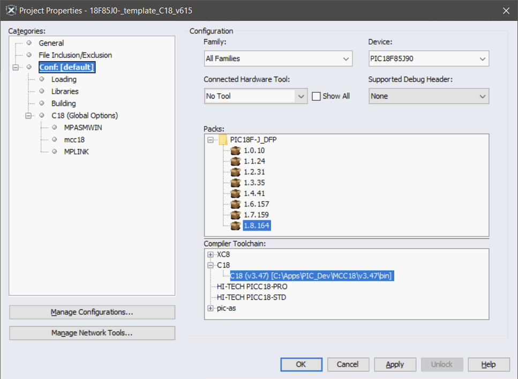The image size is (518, 379).
Task: Open the Manage Configurations dialog
Action: (92, 312)
